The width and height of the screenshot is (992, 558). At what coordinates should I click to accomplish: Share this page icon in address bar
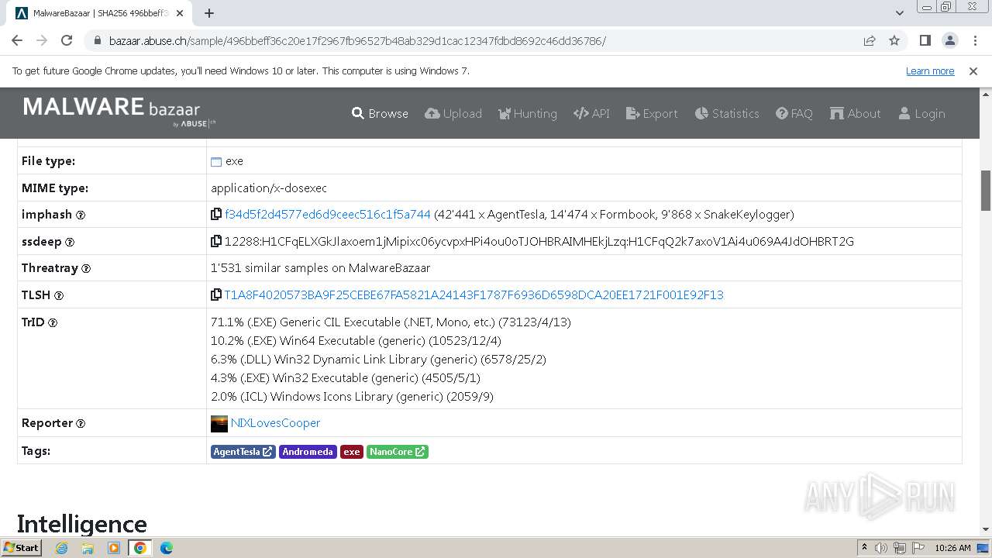[x=870, y=40]
